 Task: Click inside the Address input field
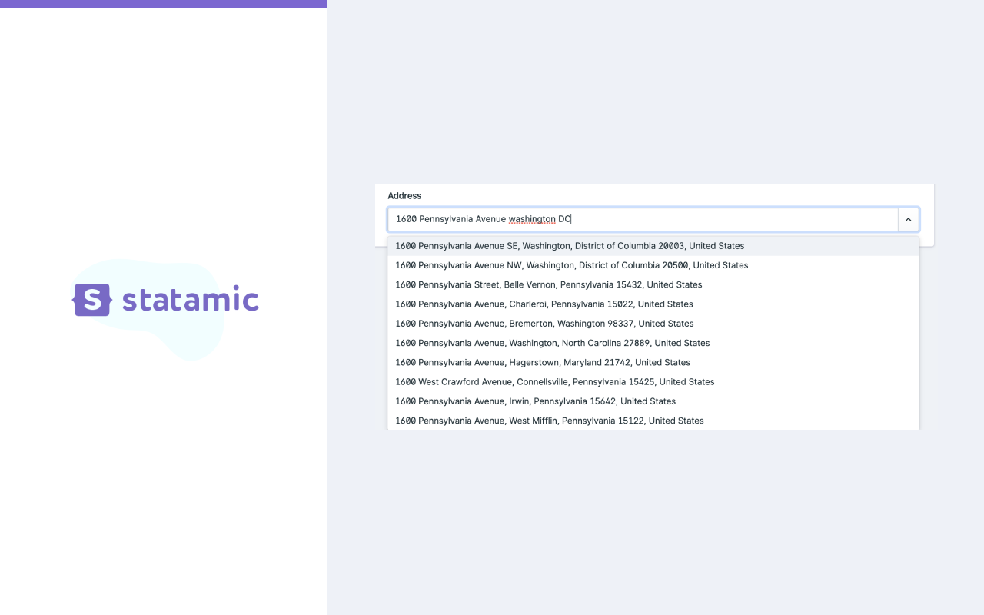(643, 219)
